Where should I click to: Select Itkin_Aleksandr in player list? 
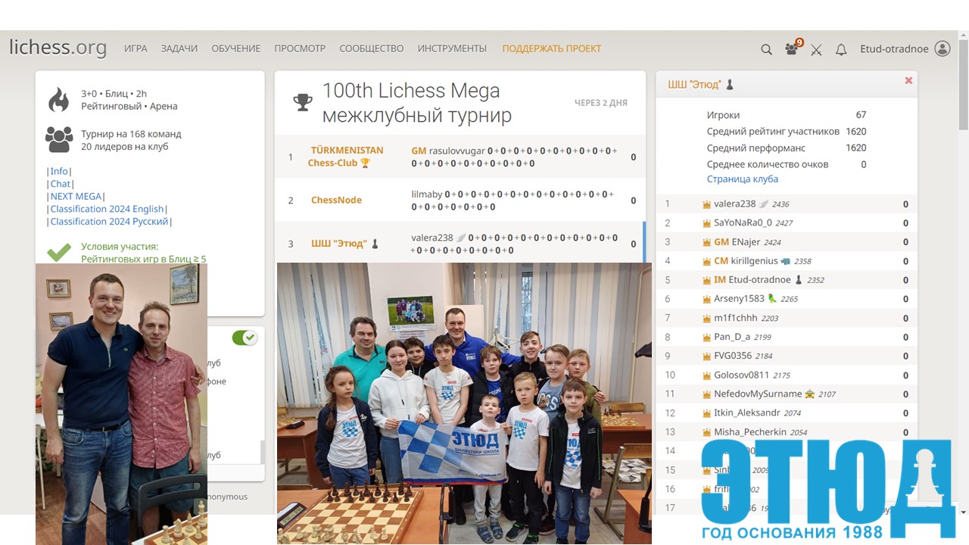pyautogui.click(x=787, y=413)
